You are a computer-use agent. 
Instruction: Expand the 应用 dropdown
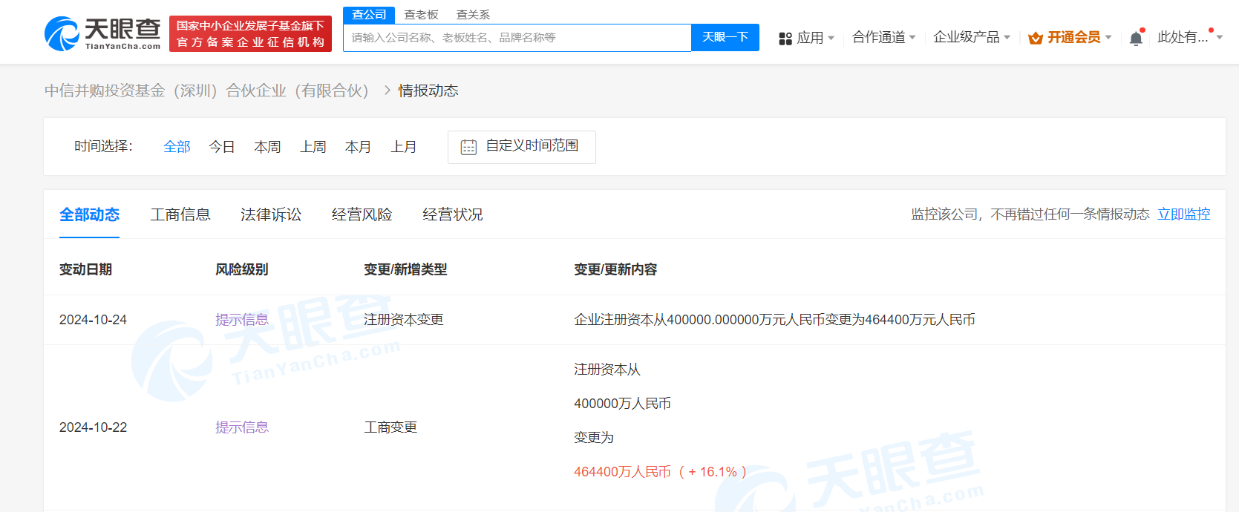(x=815, y=38)
